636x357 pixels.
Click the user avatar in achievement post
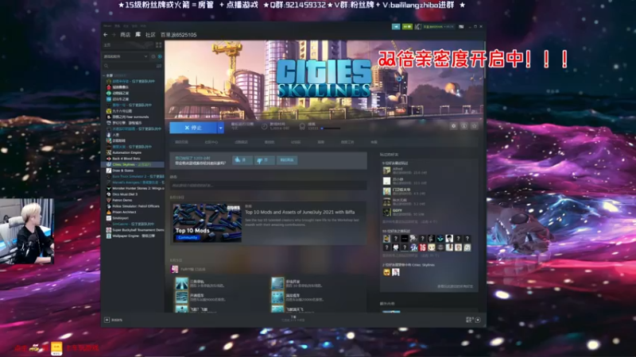(x=174, y=269)
